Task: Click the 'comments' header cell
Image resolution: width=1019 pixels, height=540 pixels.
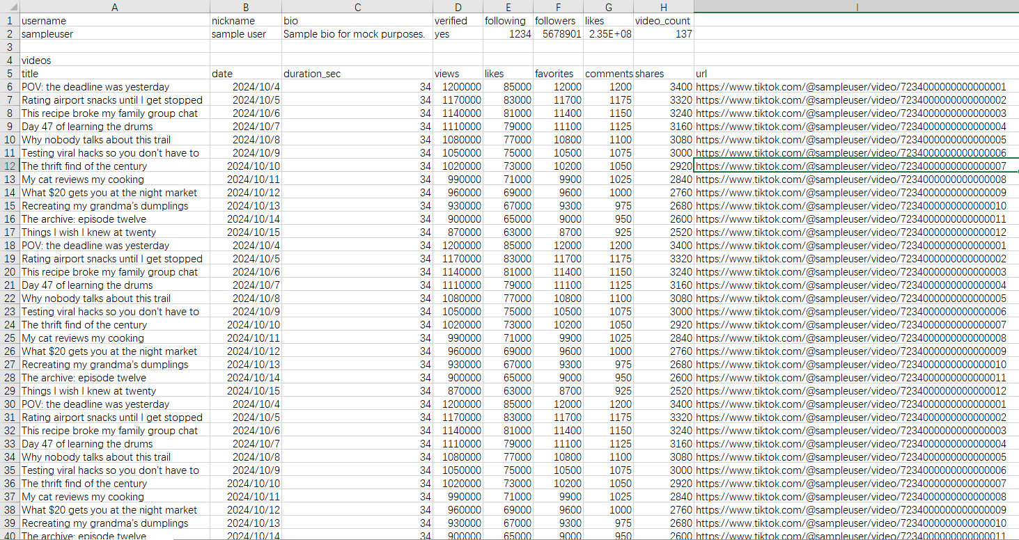Action: coord(608,74)
